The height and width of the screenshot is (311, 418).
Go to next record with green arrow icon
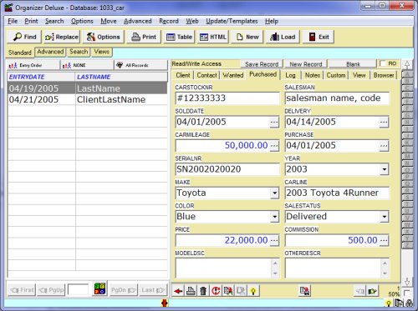click(x=373, y=291)
